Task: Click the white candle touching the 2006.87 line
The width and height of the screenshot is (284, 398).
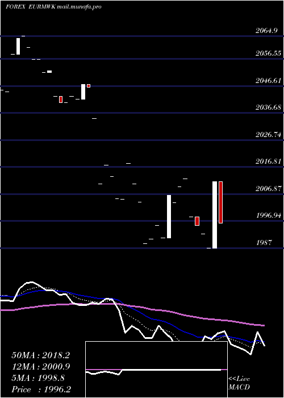Action: [x=169, y=217]
